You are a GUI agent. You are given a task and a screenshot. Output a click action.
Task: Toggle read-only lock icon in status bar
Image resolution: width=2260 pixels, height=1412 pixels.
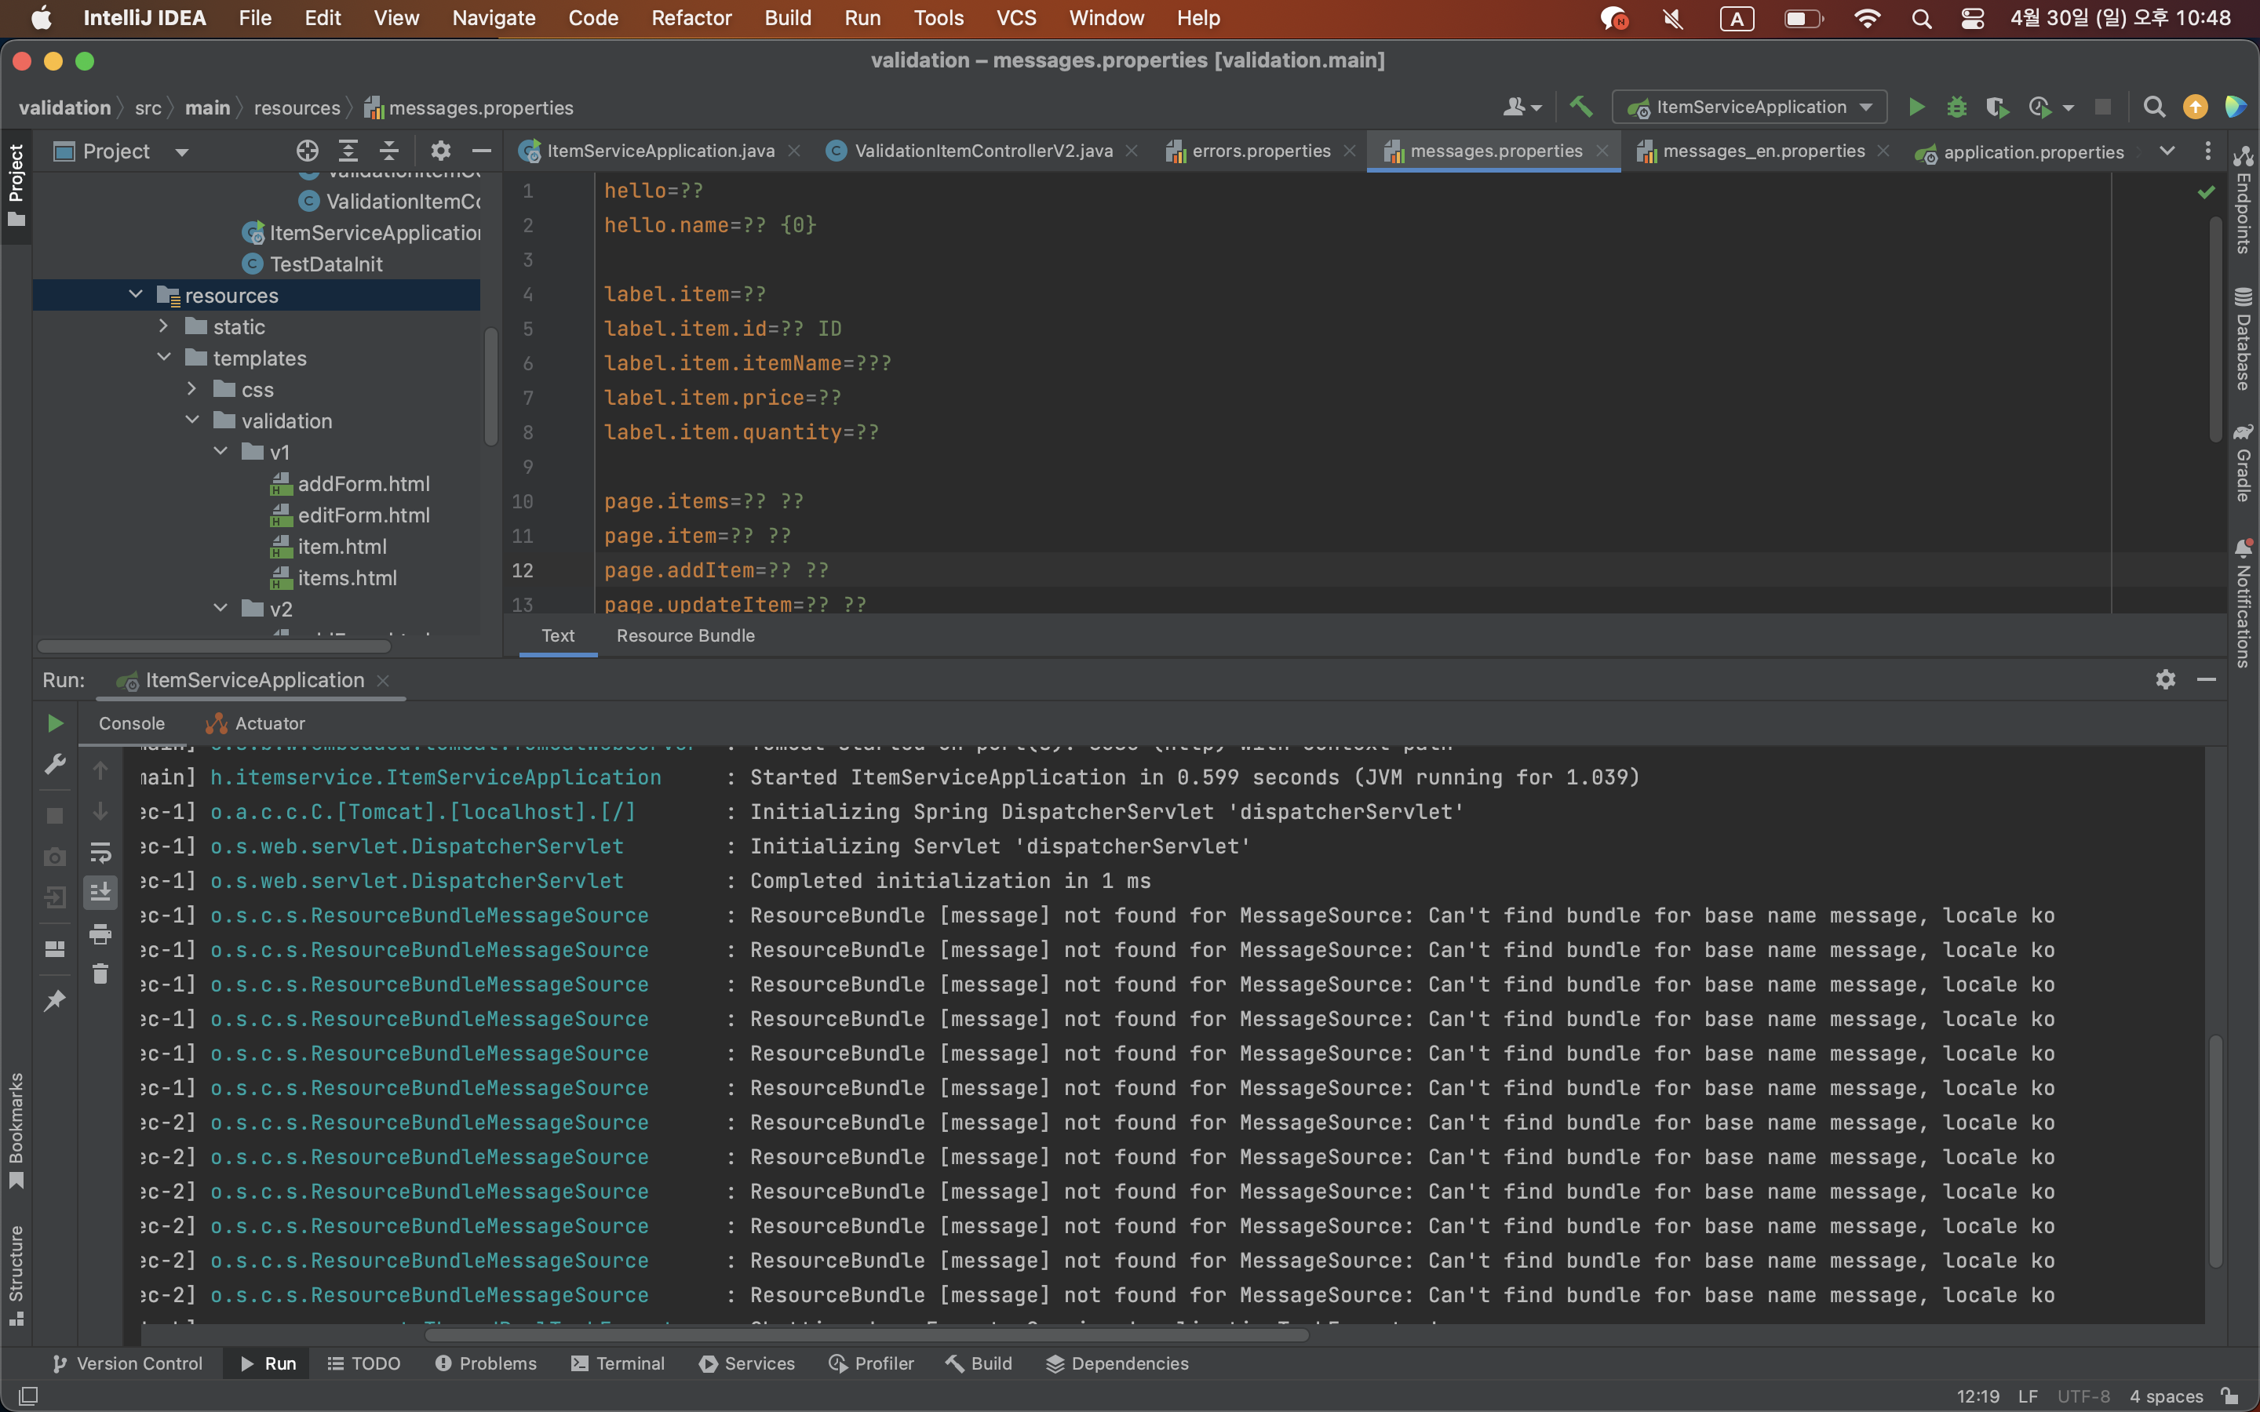pyautogui.click(x=2230, y=1396)
